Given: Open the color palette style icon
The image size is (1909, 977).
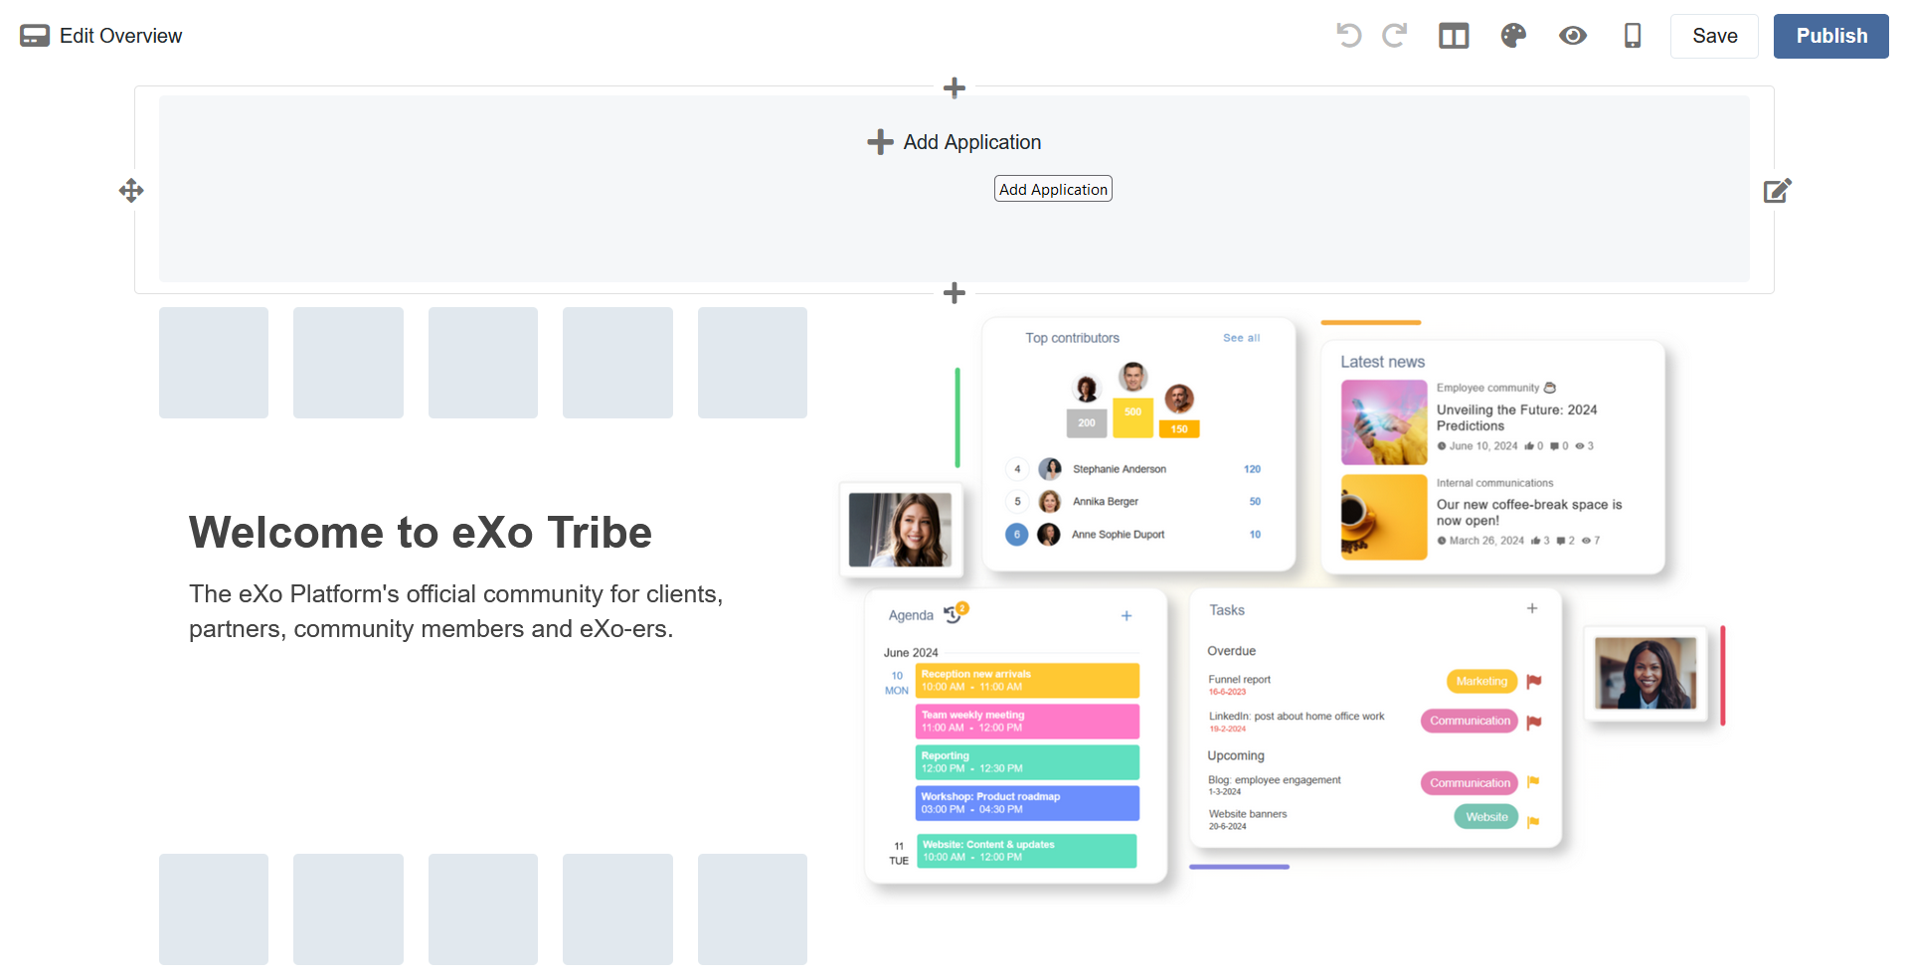Looking at the screenshot, I should pyautogui.click(x=1513, y=36).
